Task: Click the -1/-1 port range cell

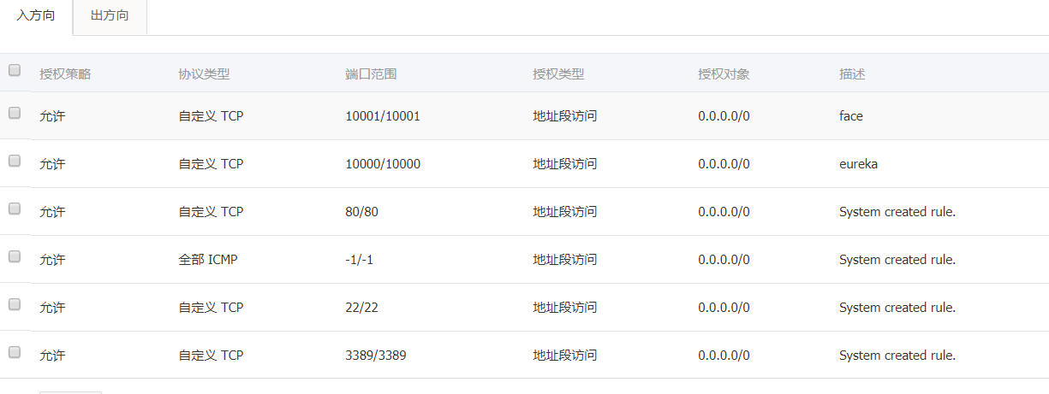Action: tap(359, 260)
